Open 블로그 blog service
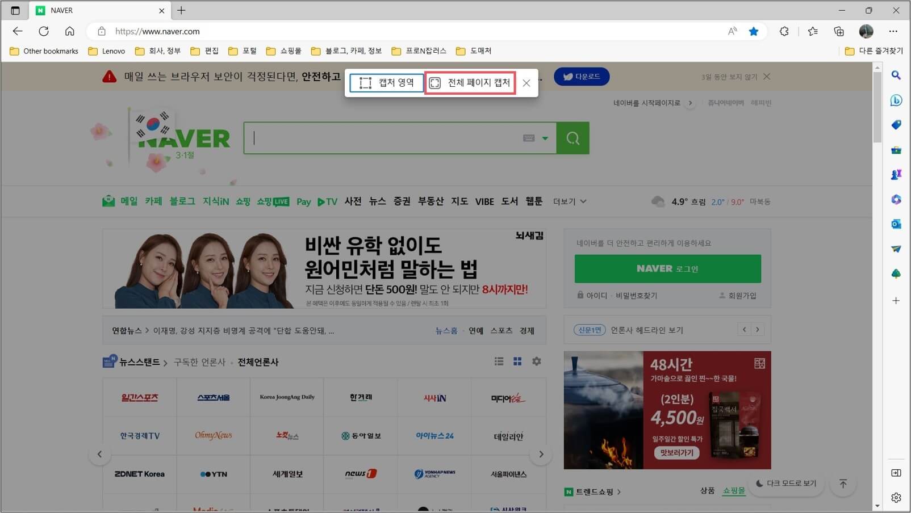The width and height of the screenshot is (911, 513). (182, 201)
